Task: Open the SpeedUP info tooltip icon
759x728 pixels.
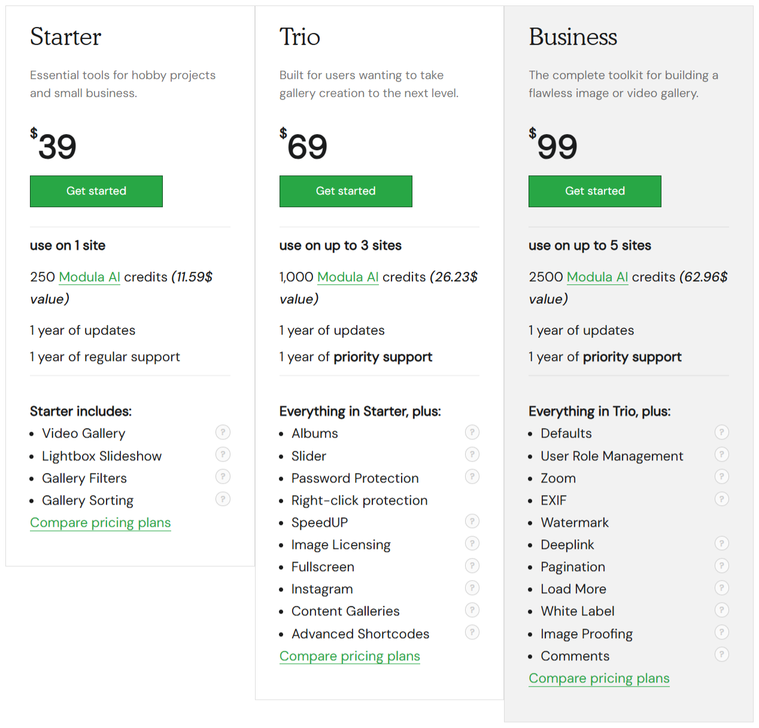Action: tap(472, 521)
